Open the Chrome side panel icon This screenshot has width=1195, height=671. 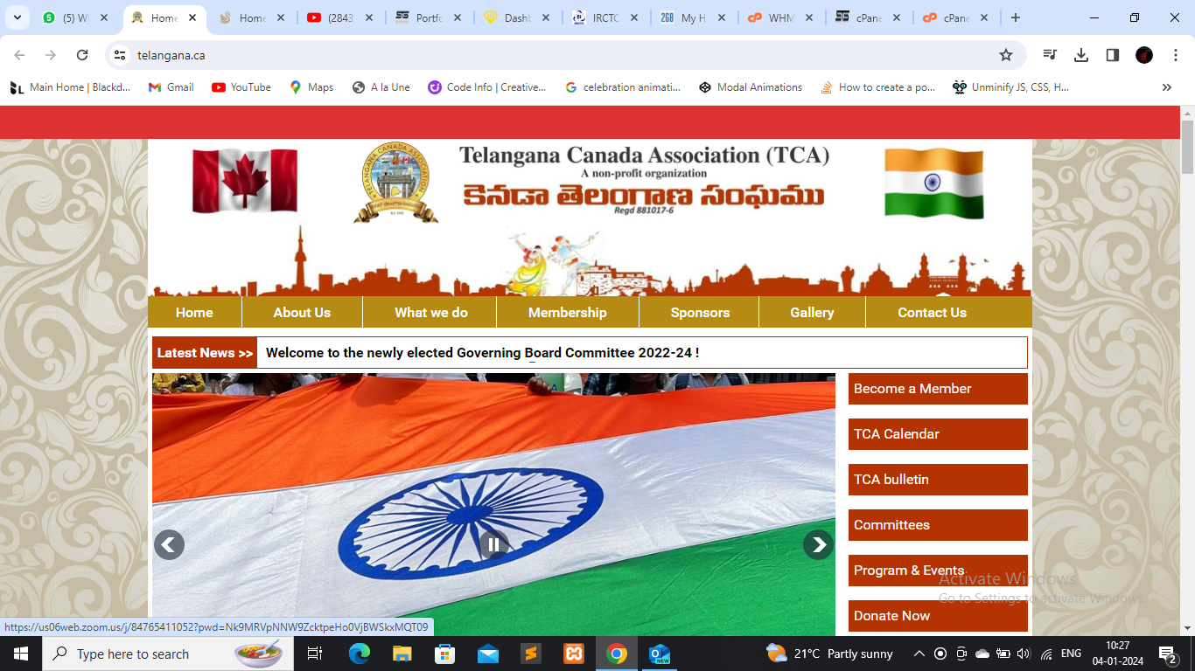pos(1113,55)
